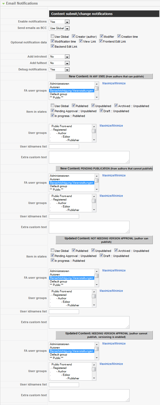This screenshot has width=160, height=405.
Task: Click scroll up arrow of first User groups list
Action: pos(94,126)
